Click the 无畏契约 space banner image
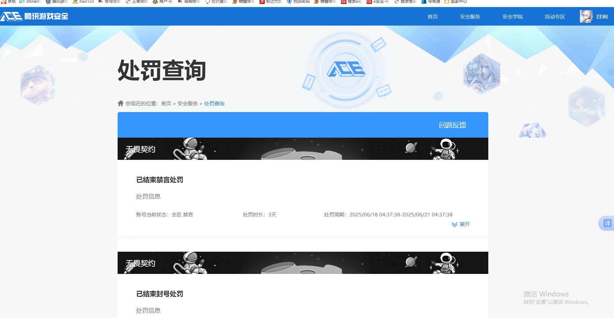 click(302, 148)
